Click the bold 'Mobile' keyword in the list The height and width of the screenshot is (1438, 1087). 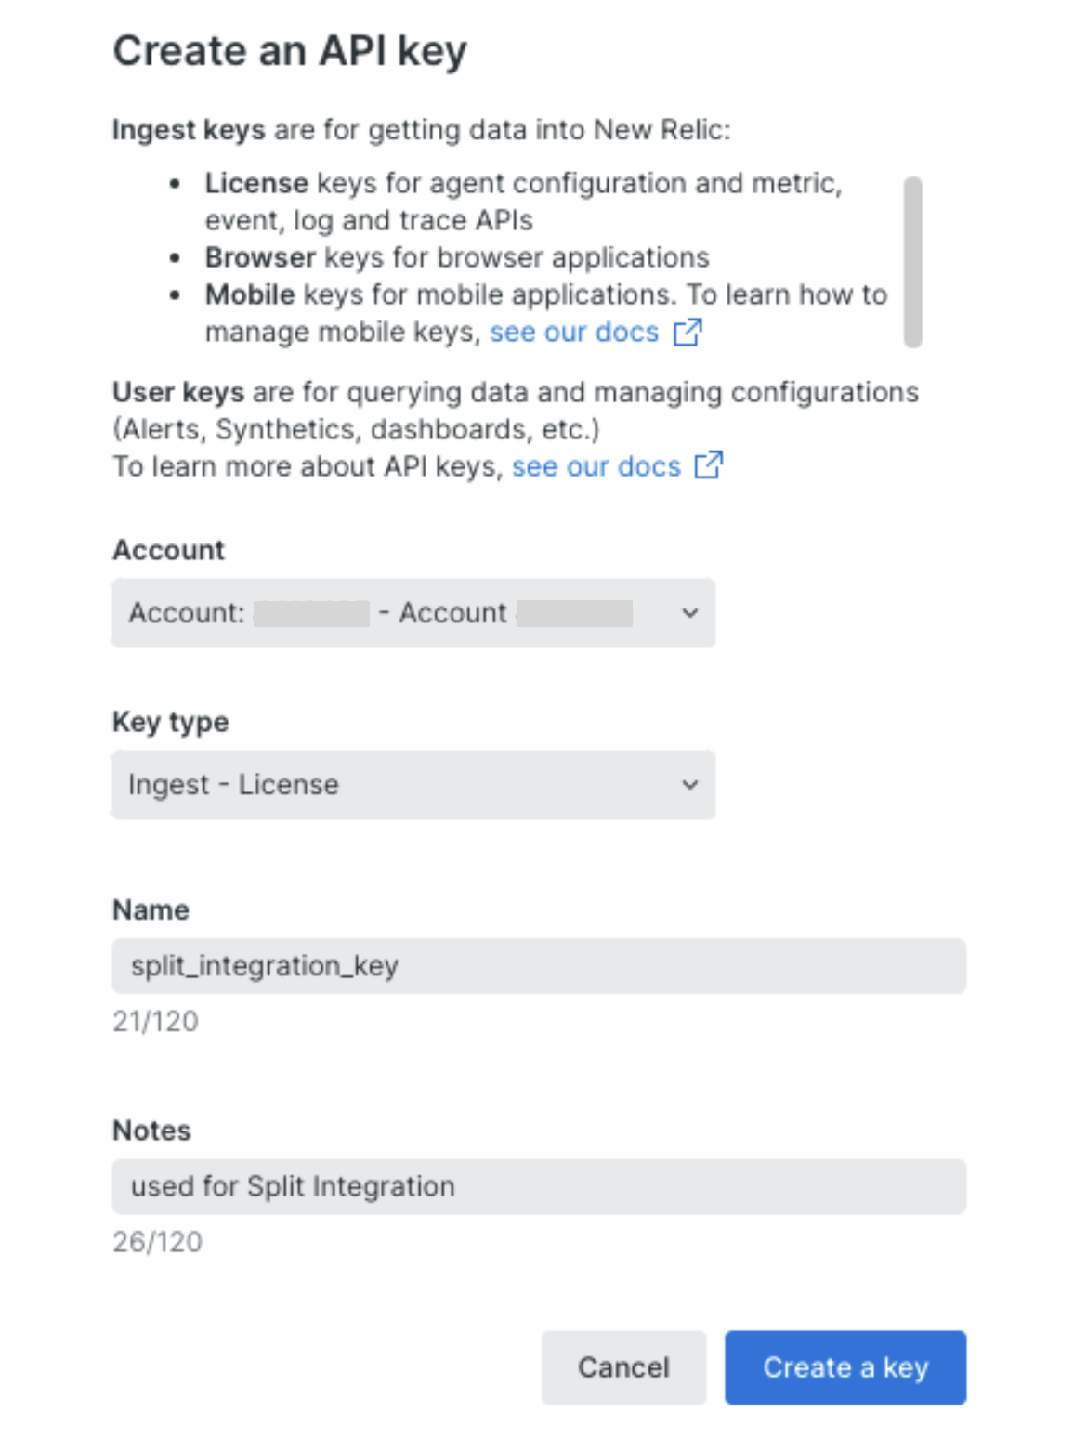click(x=250, y=294)
